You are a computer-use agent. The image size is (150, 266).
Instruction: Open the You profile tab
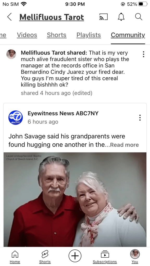(135, 257)
